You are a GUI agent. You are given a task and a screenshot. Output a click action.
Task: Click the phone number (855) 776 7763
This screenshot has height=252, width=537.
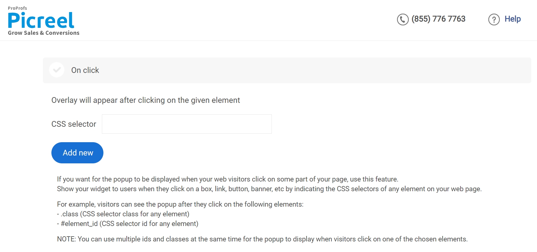click(438, 19)
